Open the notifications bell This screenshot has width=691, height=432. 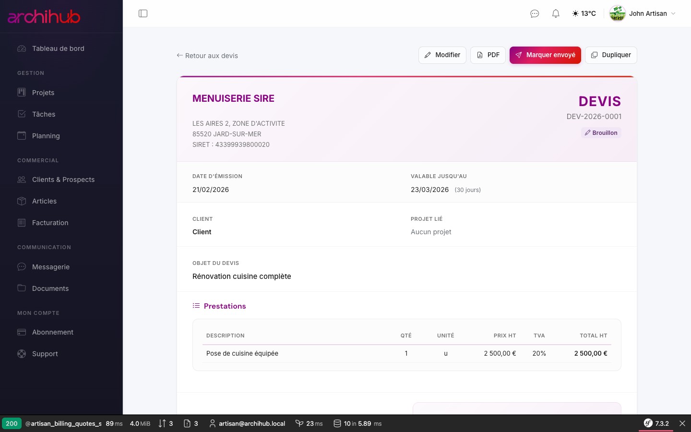556,13
